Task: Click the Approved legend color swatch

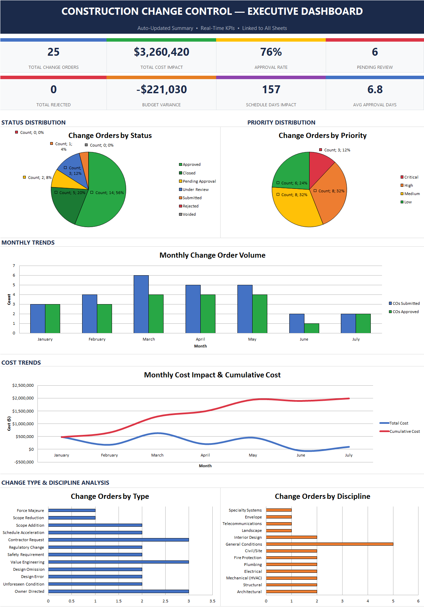Action: [x=180, y=165]
